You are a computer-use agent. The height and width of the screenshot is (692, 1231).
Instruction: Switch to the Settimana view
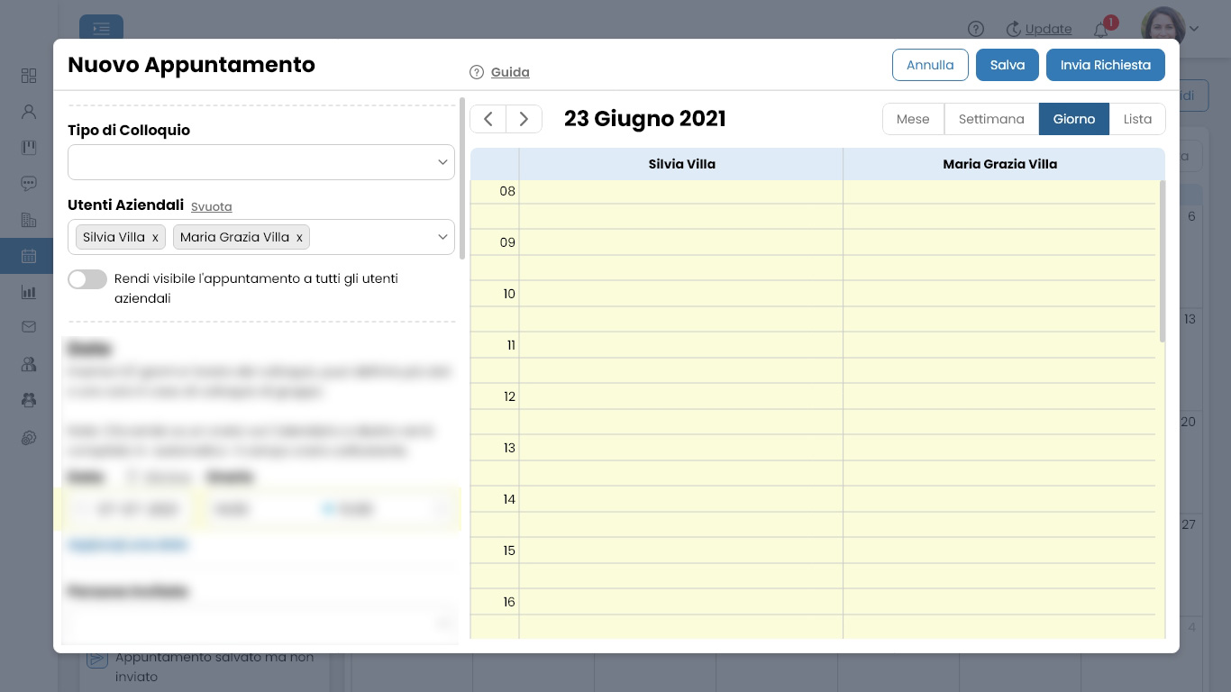990,118
